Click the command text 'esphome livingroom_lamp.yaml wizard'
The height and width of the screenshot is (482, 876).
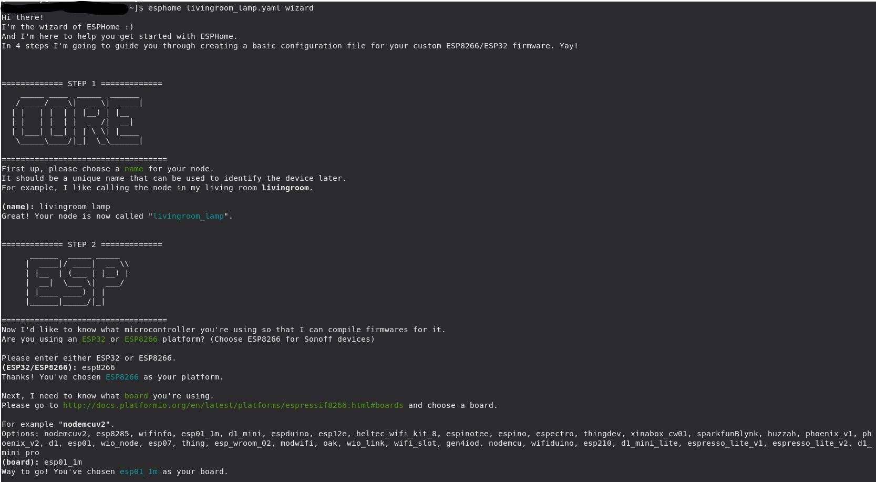(x=231, y=8)
